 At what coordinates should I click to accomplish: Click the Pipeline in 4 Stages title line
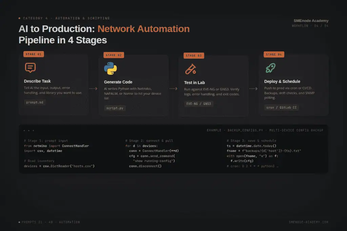tap(63, 40)
